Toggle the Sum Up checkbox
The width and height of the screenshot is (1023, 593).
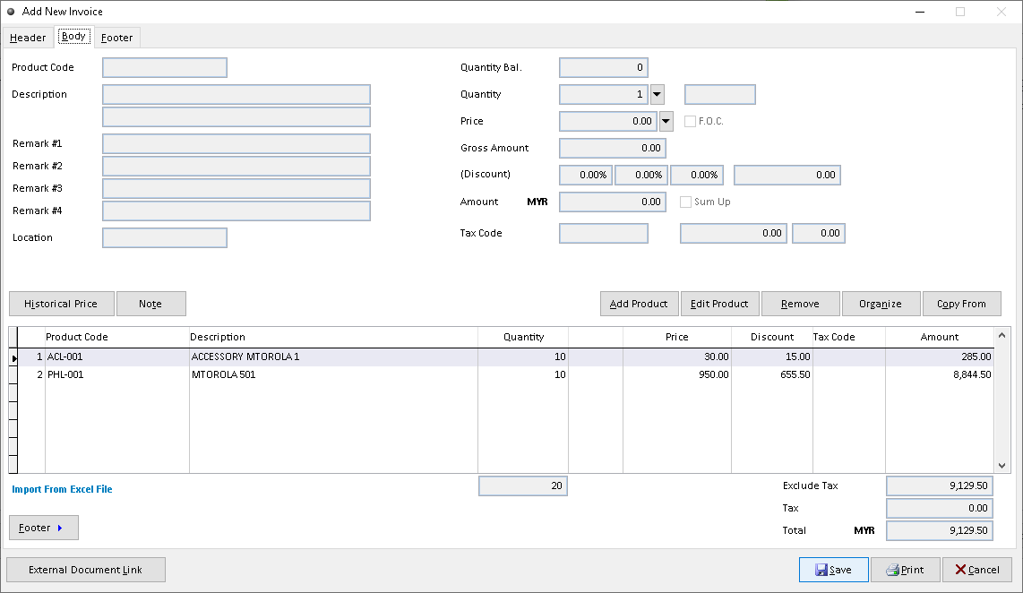pos(684,202)
